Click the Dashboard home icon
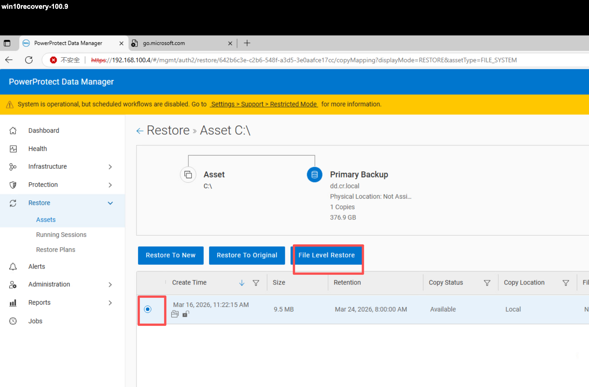Screen dimensions: 589x387 point(13,131)
